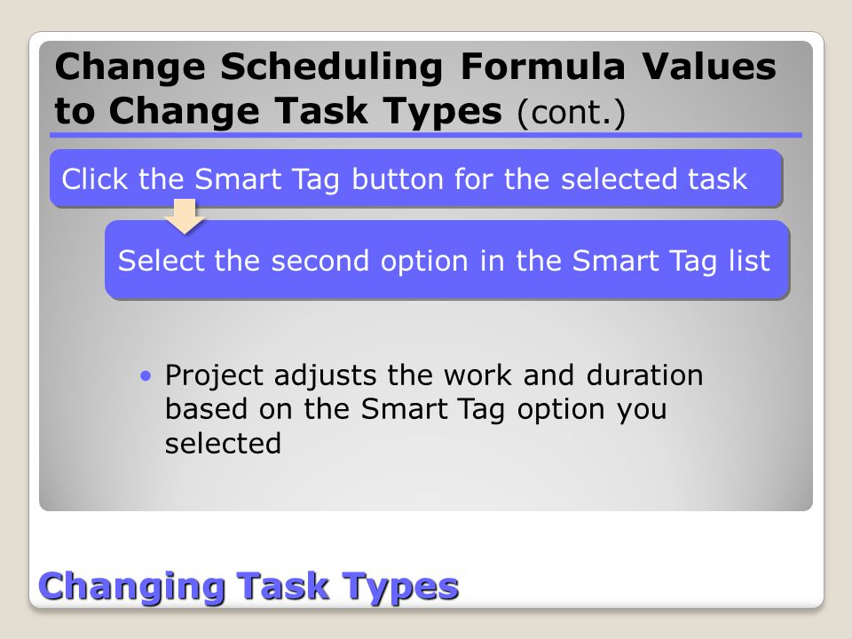This screenshot has width=852, height=639.
Task: Click the word 'duration' in bullet text
Action: 644,375
